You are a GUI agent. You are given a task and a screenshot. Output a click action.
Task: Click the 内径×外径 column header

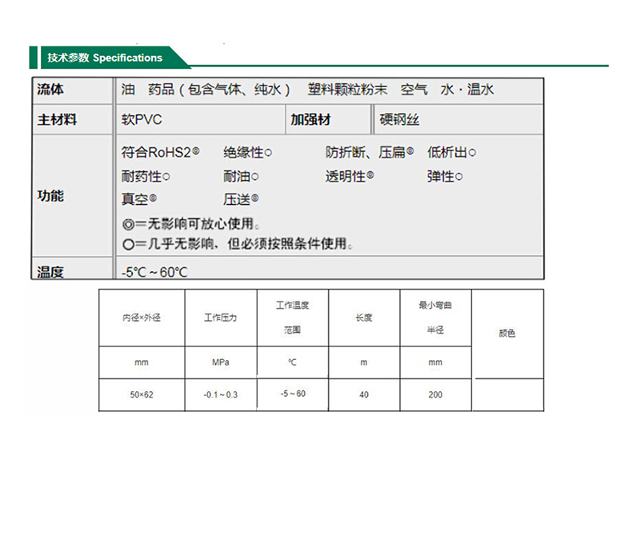[142, 318]
